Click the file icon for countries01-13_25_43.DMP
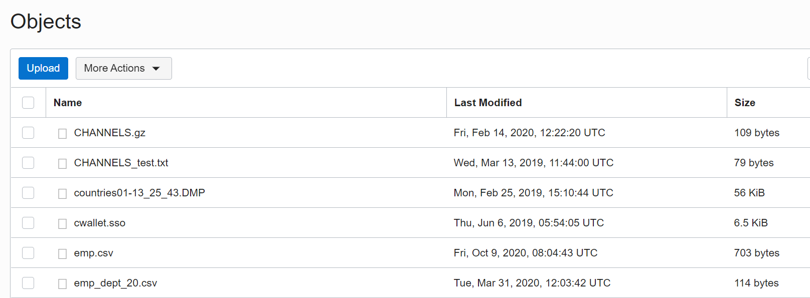 tap(62, 193)
